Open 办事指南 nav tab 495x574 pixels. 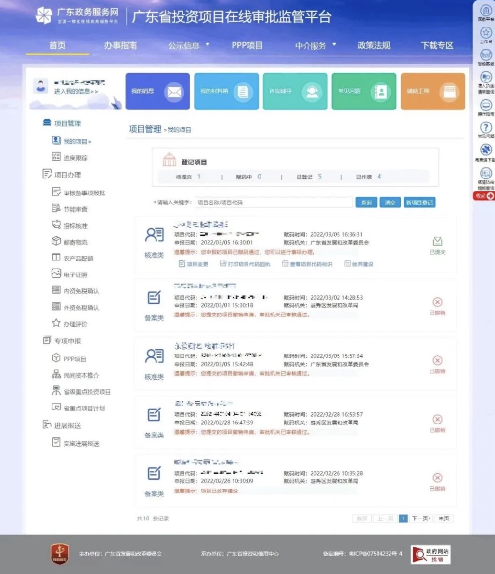point(120,45)
